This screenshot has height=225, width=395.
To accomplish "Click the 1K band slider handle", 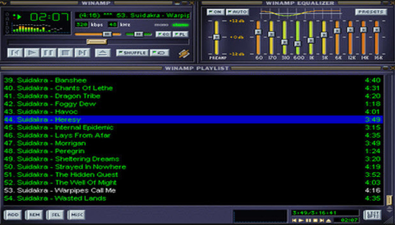I will pos(311,40).
